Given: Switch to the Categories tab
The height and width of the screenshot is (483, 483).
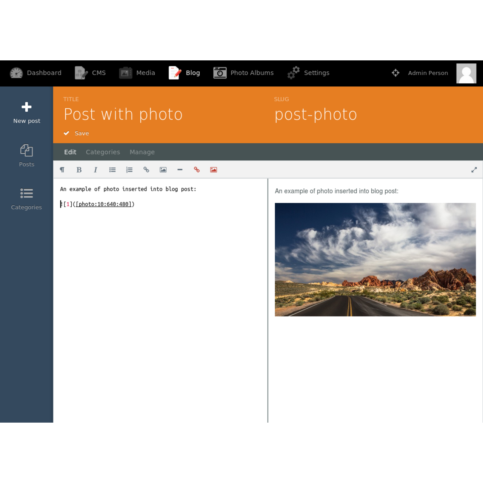Looking at the screenshot, I should pyautogui.click(x=103, y=152).
